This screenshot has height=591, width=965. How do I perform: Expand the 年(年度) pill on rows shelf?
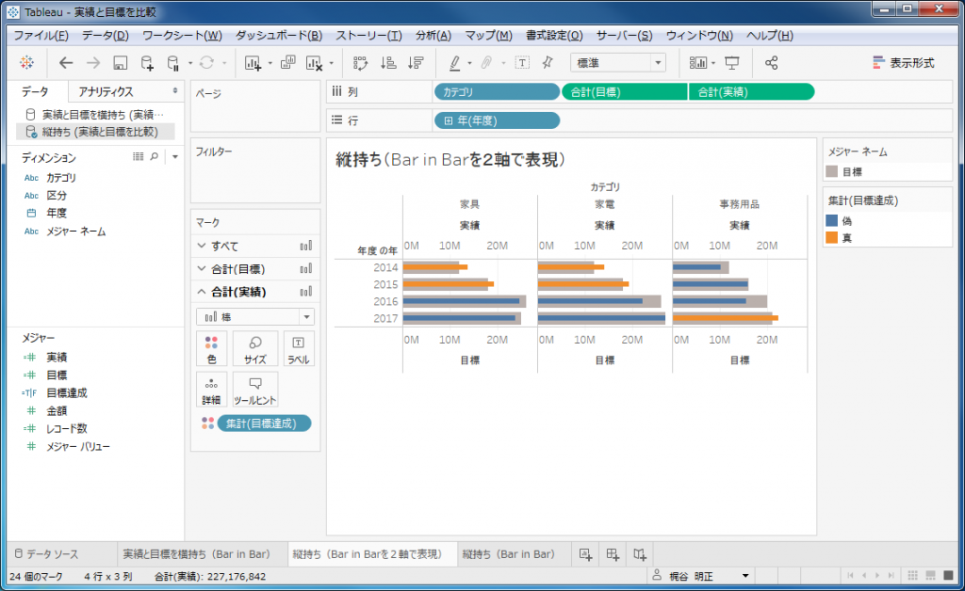pos(448,120)
